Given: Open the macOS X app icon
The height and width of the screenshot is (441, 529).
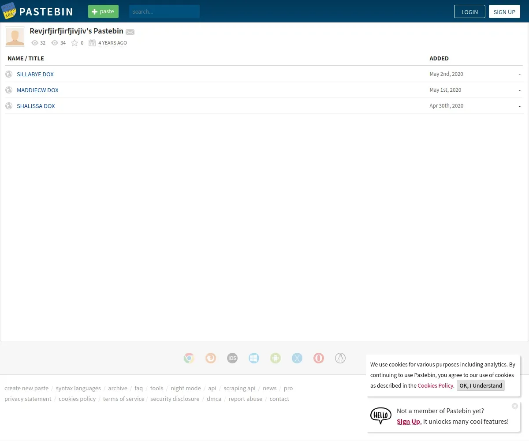Looking at the screenshot, I should [x=297, y=358].
